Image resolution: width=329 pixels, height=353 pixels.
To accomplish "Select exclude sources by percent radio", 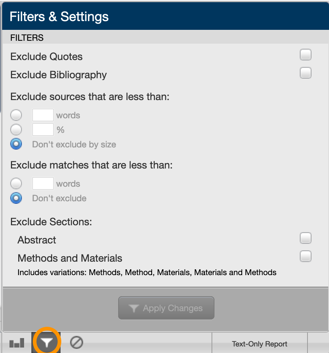I will [16, 130].
